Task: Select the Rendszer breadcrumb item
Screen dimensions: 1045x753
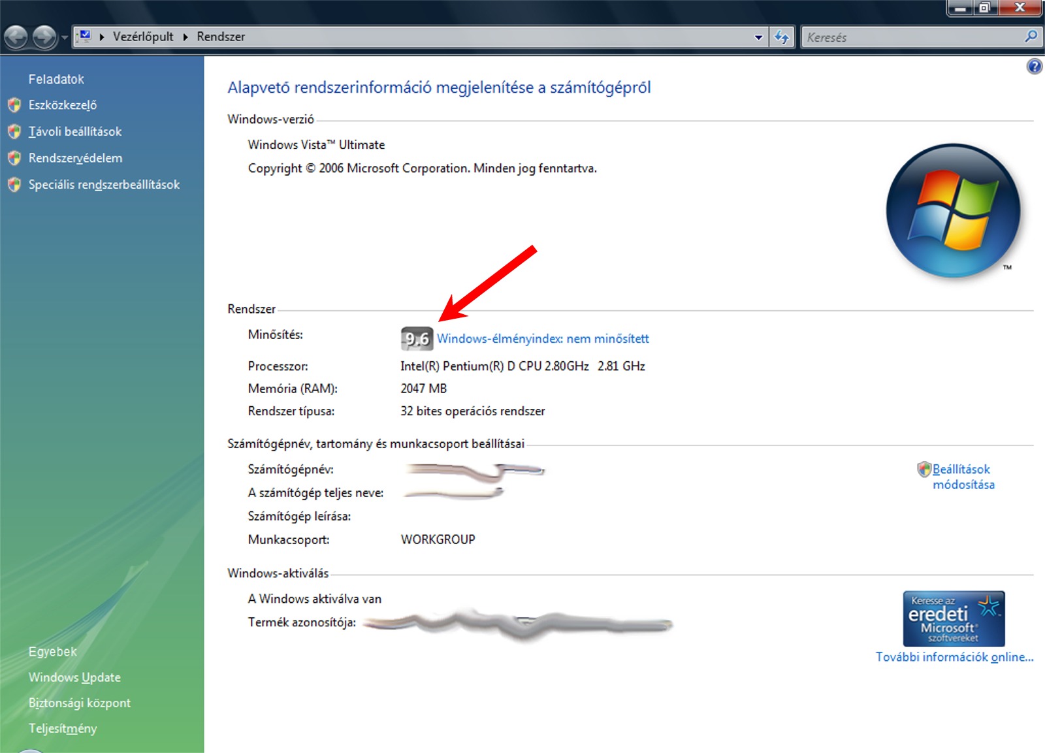Action: (x=221, y=37)
